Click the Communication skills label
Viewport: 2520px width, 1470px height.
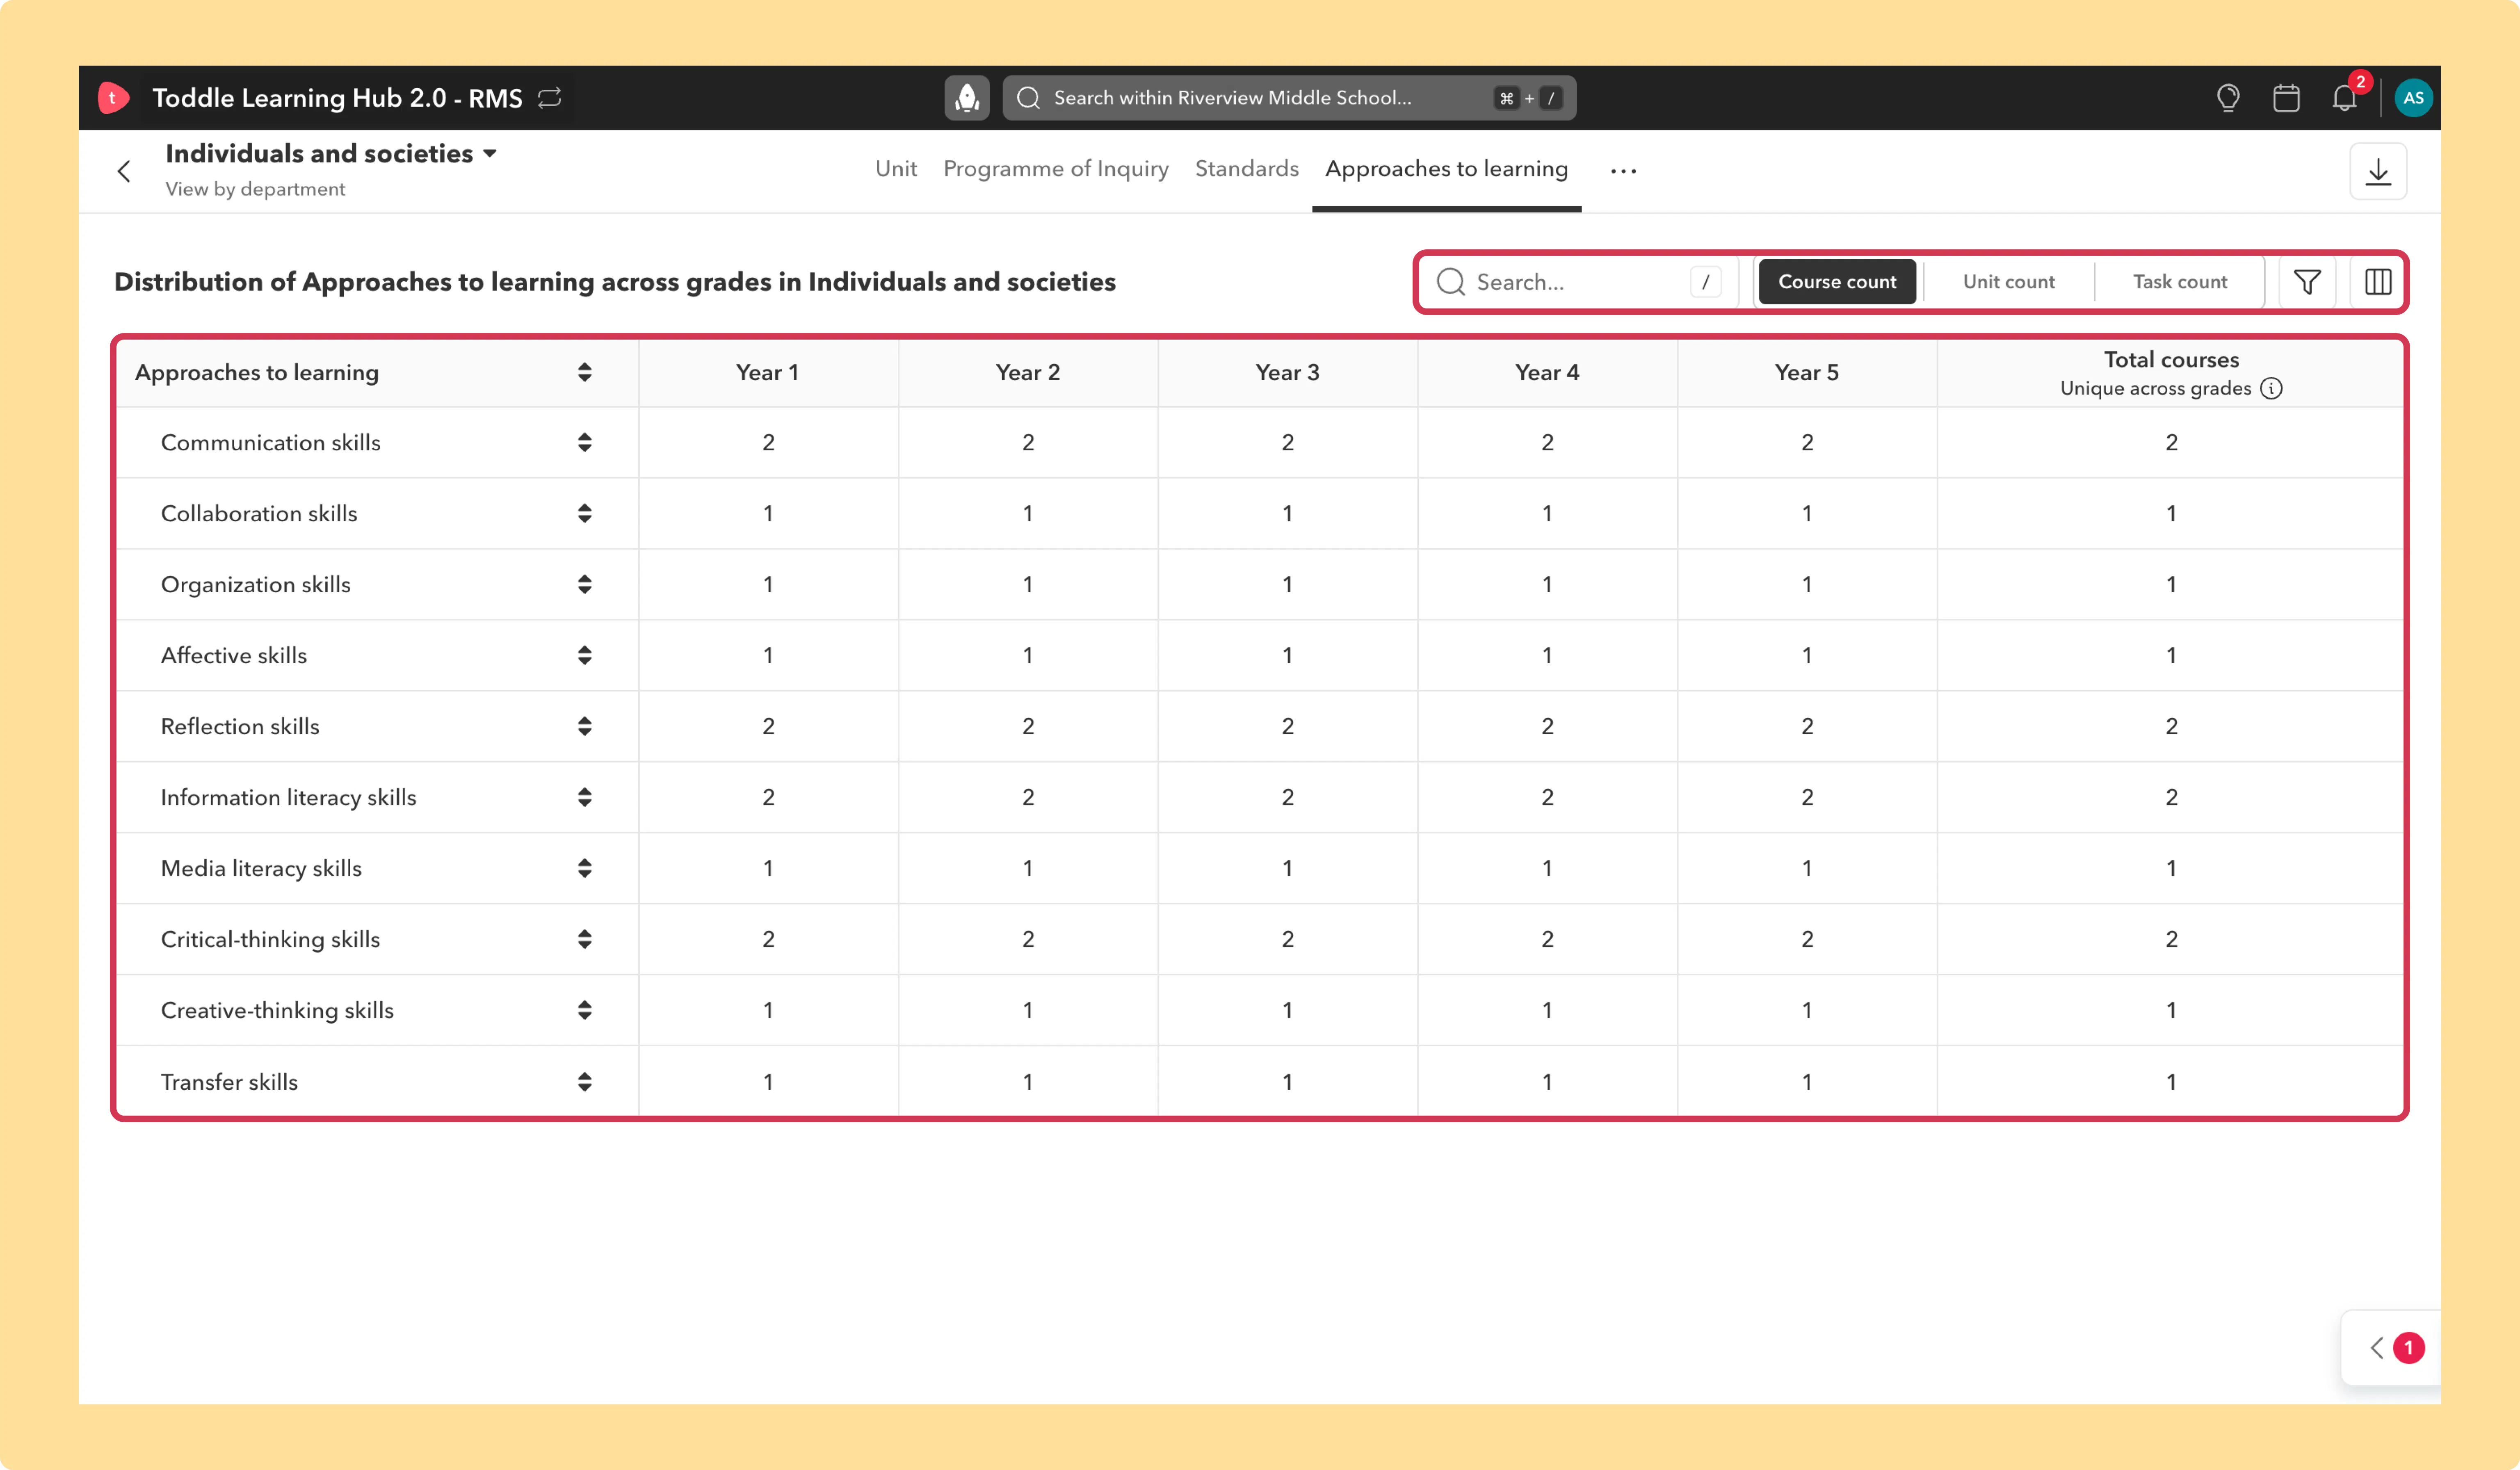pos(271,442)
